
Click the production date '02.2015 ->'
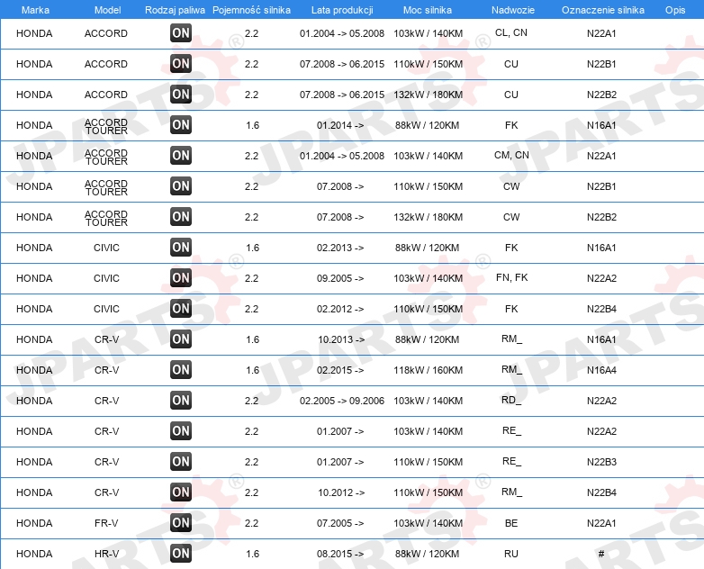point(340,370)
